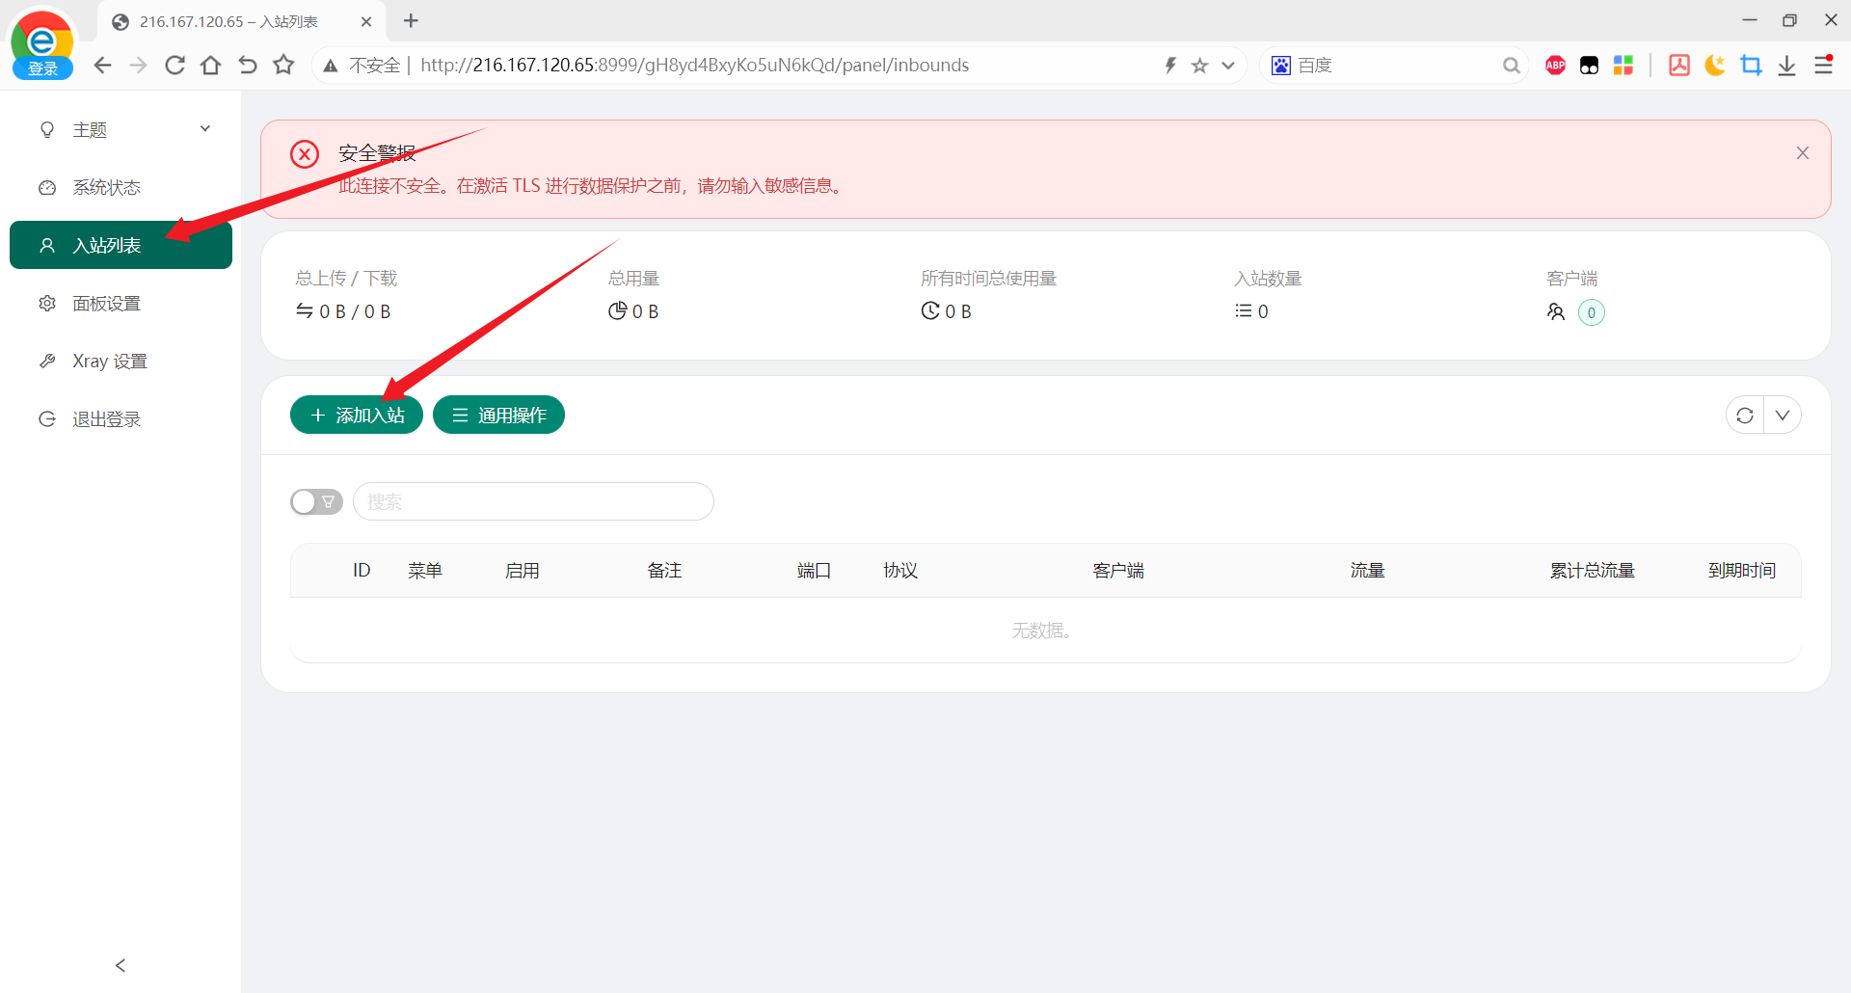
Task: Open the ABP adblock extension icon
Action: [x=1555, y=66]
